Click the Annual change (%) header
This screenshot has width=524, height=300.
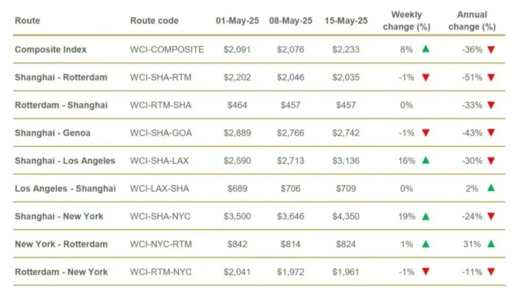pos(472,21)
